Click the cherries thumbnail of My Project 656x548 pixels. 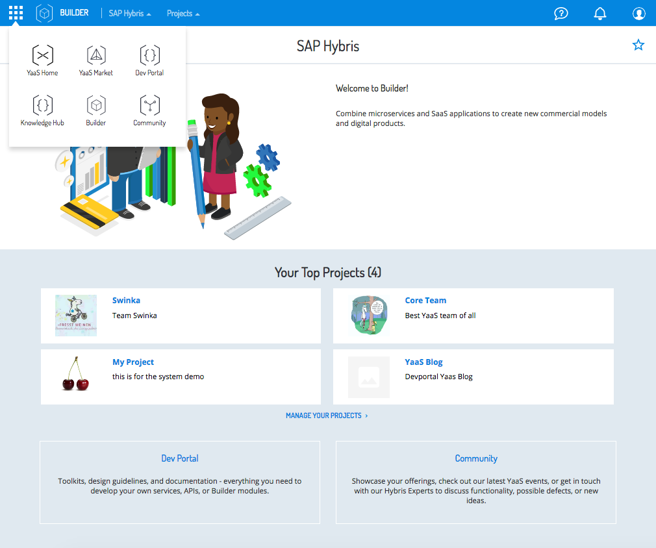pos(76,375)
